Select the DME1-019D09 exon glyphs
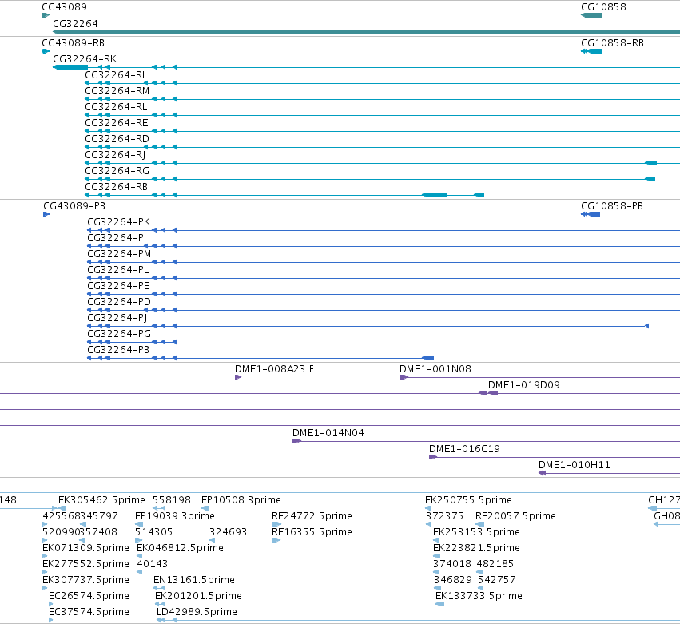680x624 pixels. pos(488,393)
